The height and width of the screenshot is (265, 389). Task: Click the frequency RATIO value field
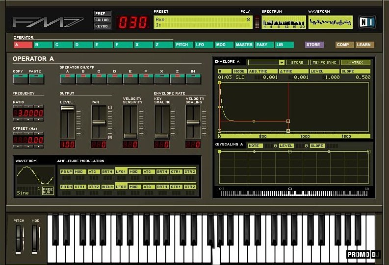pyautogui.click(x=28, y=113)
